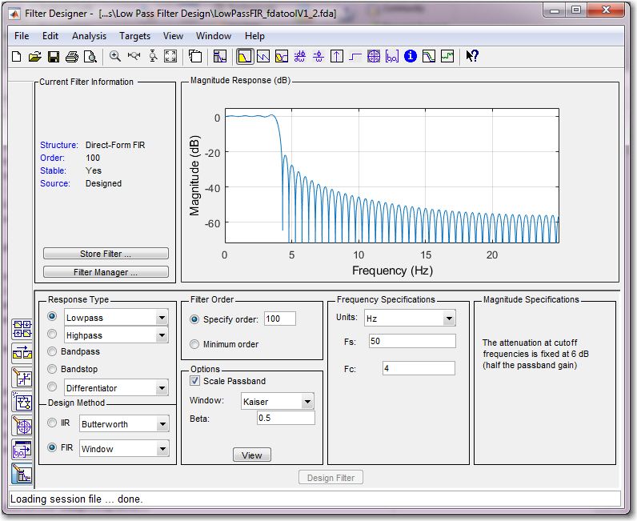Select the Highpass response type radio

tap(52, 334)
